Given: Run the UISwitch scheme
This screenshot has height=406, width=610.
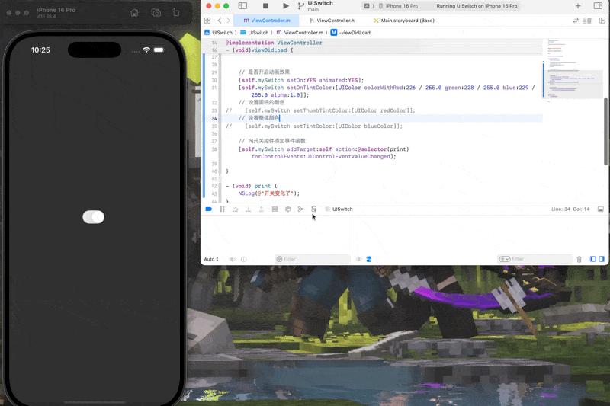Looking at the screenshot, I should click(285, 6).
